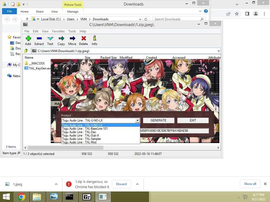Click the generated serial key field

[x=174, y=131]
